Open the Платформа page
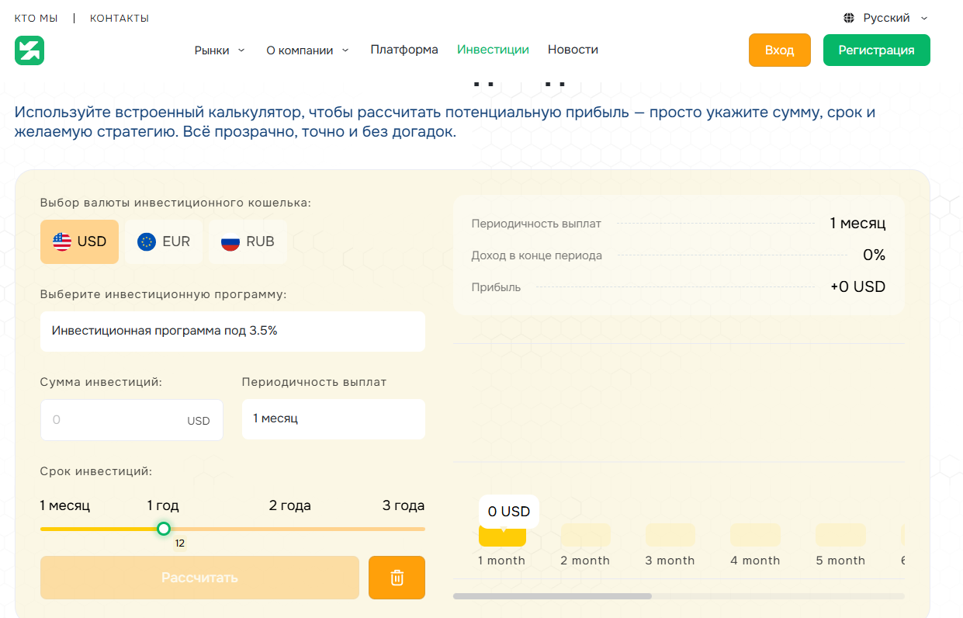 tap(404, 50)
